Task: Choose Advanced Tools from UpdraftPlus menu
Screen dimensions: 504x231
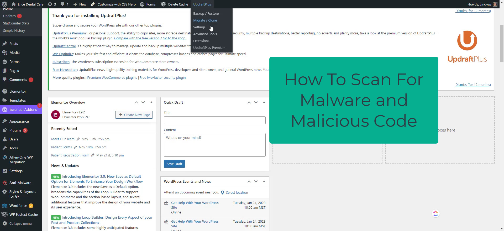Action: point(205,34)
